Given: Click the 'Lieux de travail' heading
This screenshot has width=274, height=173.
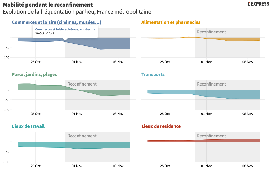Looking at the screenshot, I should coord(28,126).
